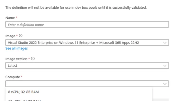Click the Name field label
Viewport: 181px width, 101px height.
point(10,18)
